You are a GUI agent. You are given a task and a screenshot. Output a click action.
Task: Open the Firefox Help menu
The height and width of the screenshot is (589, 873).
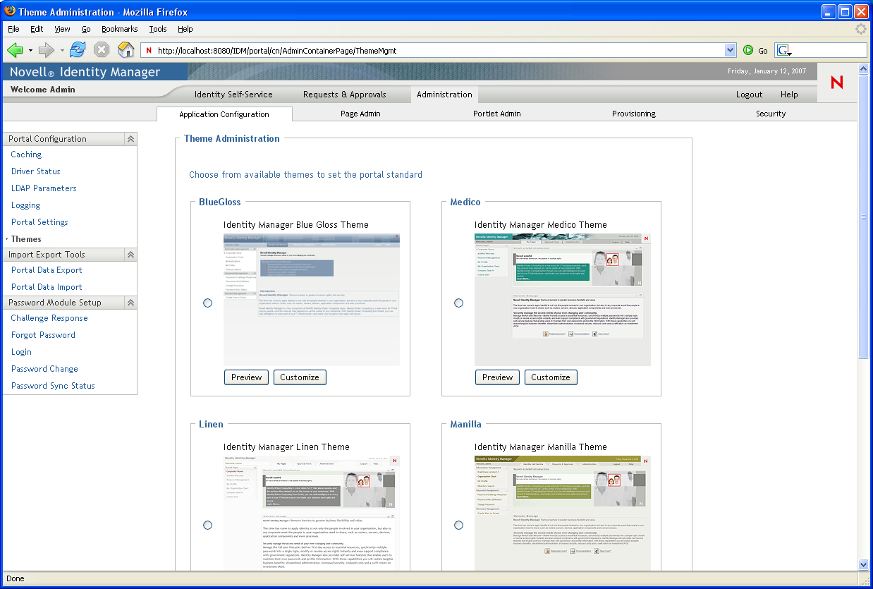pos(185,29)
